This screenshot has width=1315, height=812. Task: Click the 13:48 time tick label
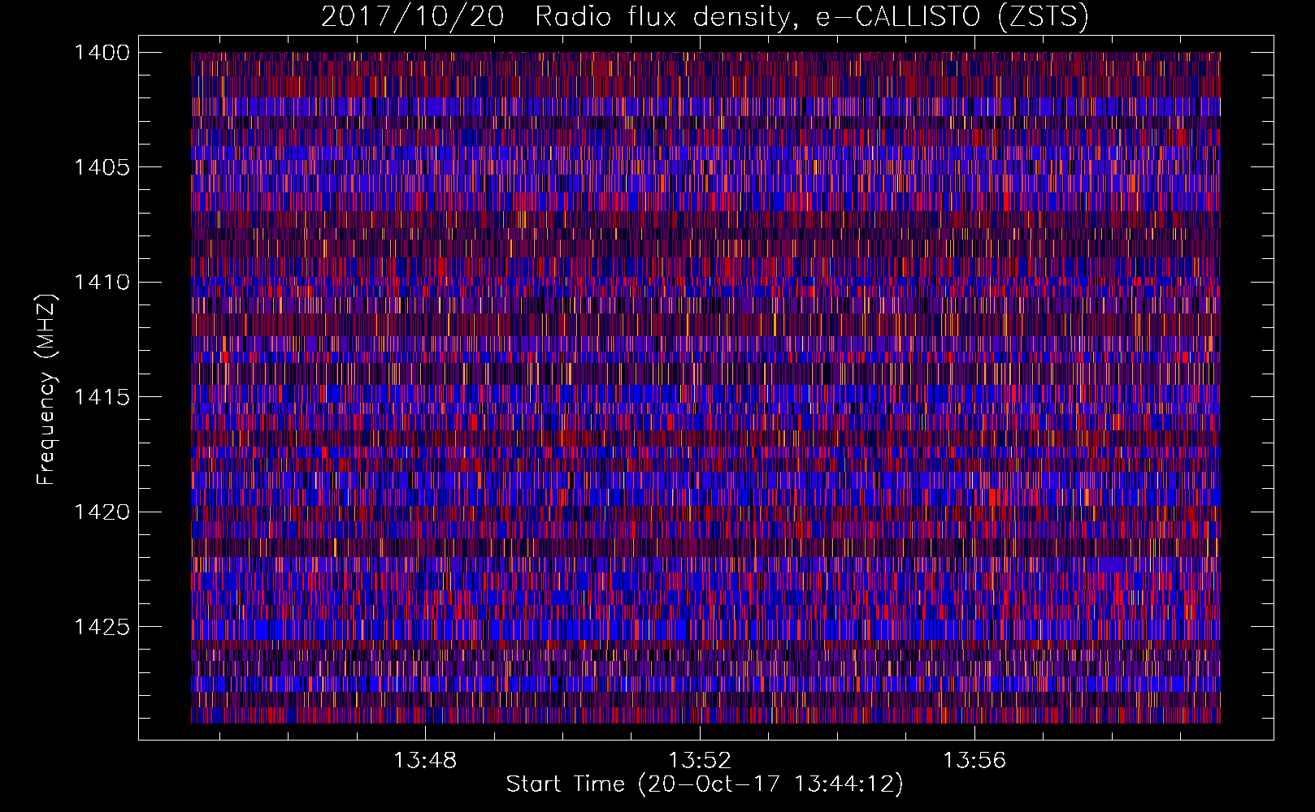[x=425, y=760]
